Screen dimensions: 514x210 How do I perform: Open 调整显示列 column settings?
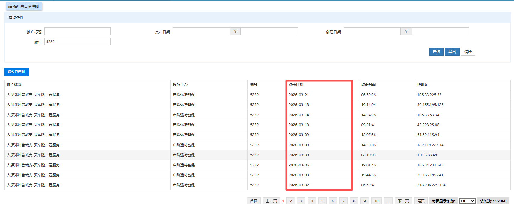click(16, 72)
